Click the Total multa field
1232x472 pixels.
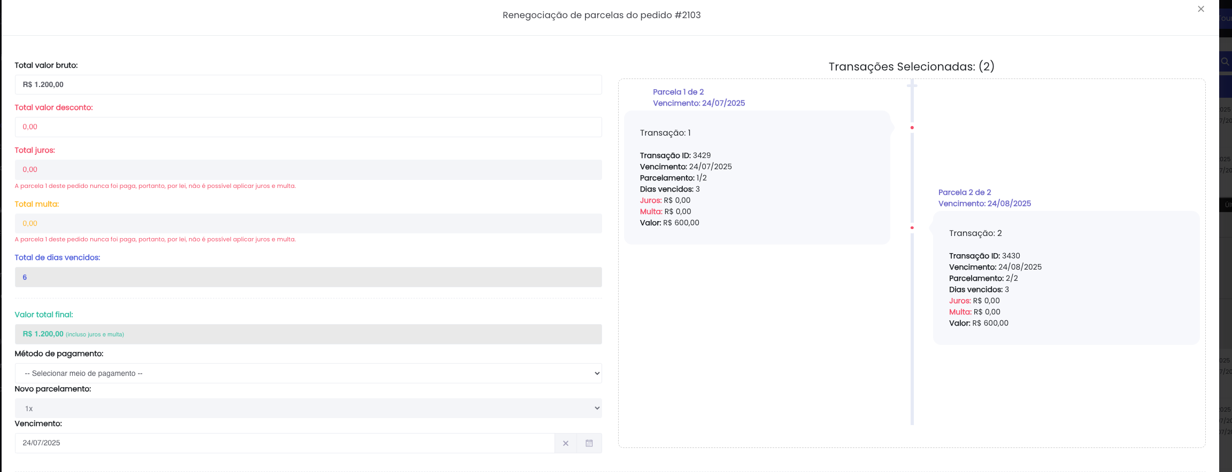(x=308, y=223)
